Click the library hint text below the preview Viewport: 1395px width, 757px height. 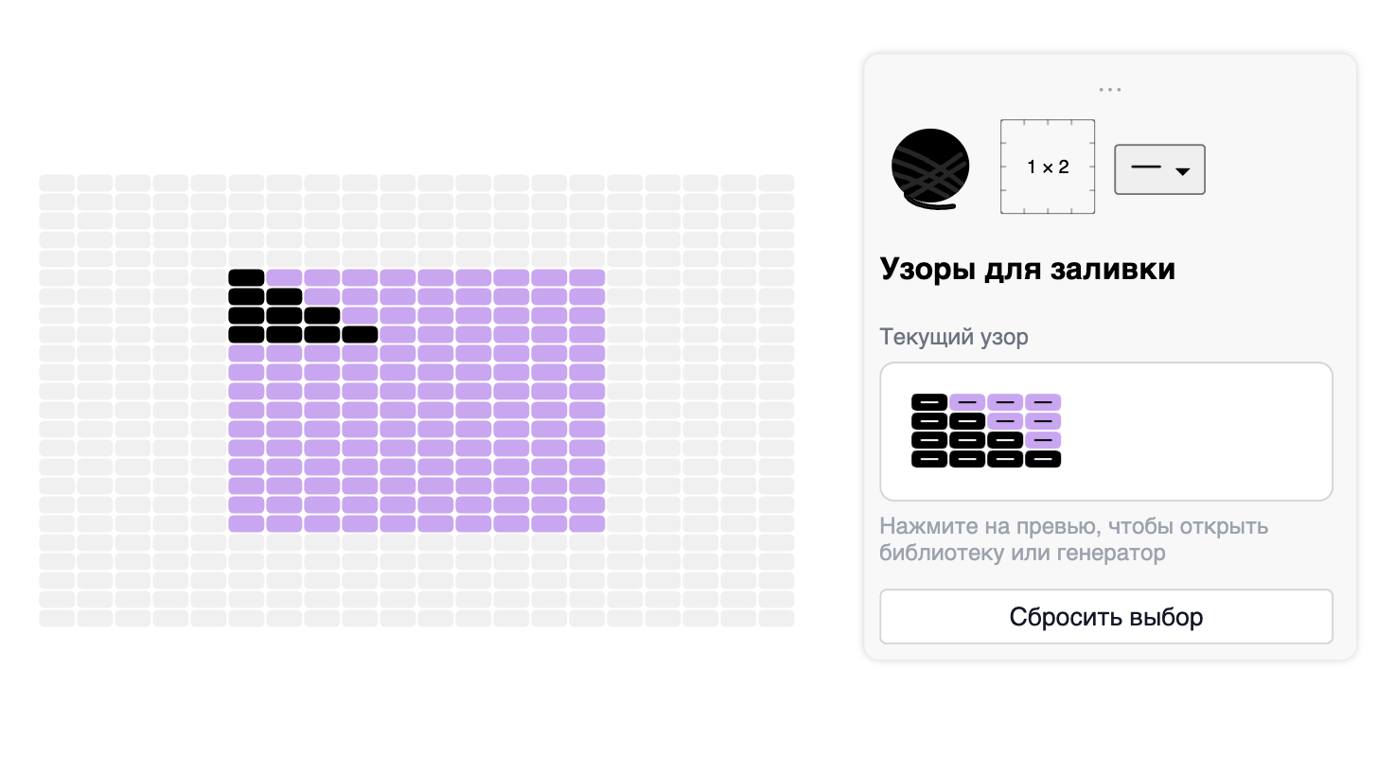[1073, 538]
